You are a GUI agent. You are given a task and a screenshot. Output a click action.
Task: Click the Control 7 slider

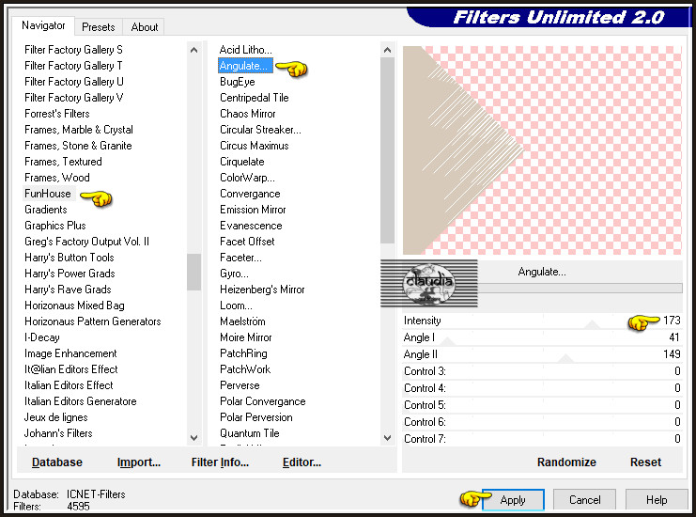pos(542,439)
